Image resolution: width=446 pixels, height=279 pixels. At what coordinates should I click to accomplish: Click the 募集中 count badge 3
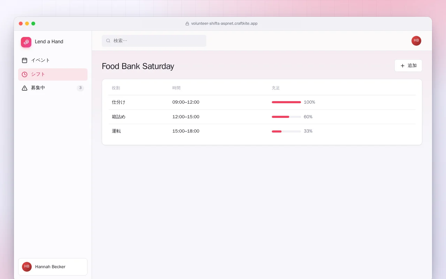tap(80, 88)
